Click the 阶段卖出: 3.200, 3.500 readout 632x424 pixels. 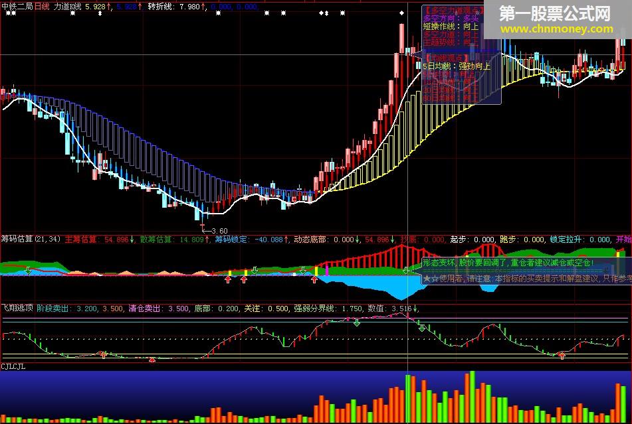[79, 309]
